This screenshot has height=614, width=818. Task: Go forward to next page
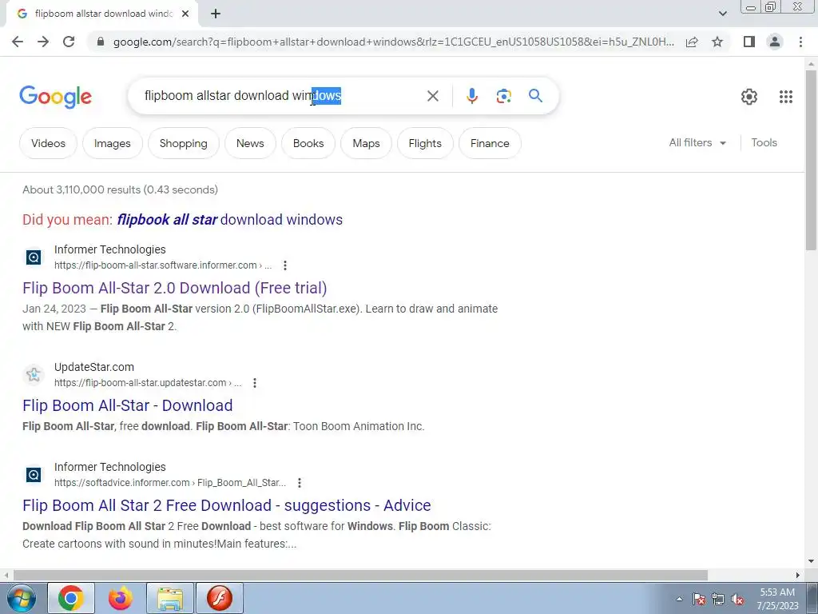pyautogui.click(x=43, y=42)
